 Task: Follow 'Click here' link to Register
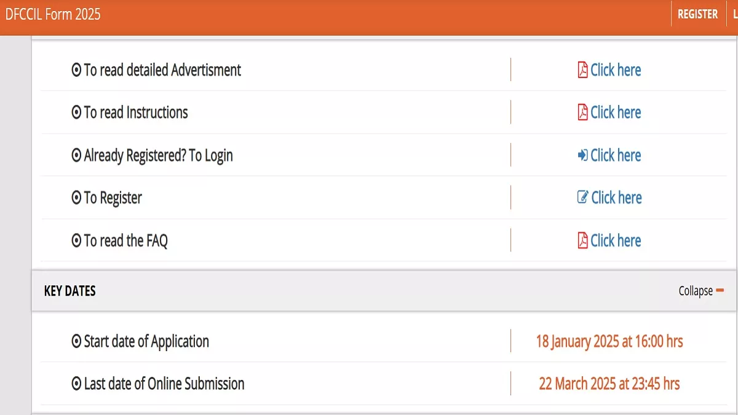click(x=616, y=197)
